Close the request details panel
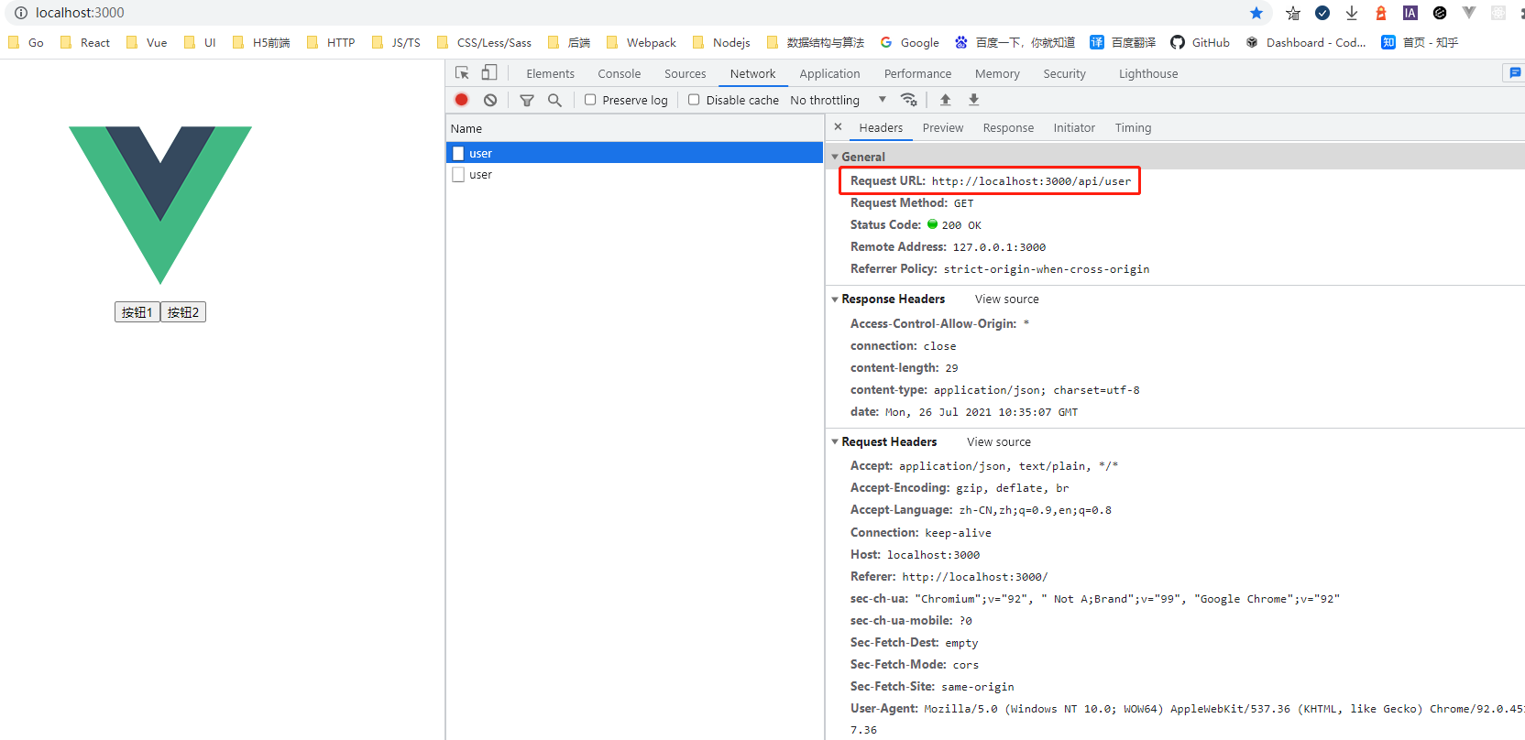The image size is (1525, 740). tap(838, 127)
